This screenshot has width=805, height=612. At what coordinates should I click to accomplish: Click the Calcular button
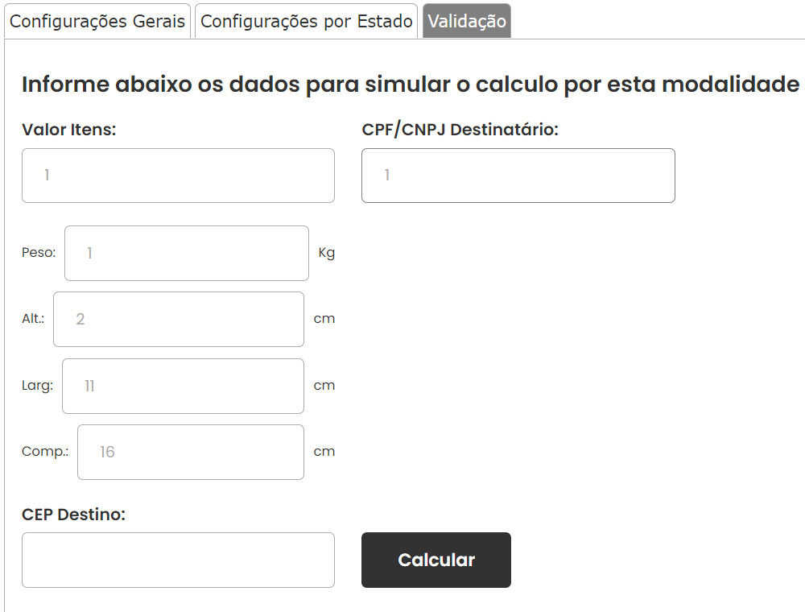pos(436,560)
